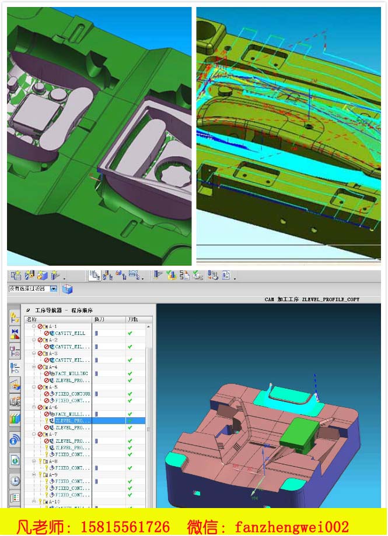This screenshot has height=536, width=388.
Task: Select the Program Order View toolbar icon
Action: 94,275
